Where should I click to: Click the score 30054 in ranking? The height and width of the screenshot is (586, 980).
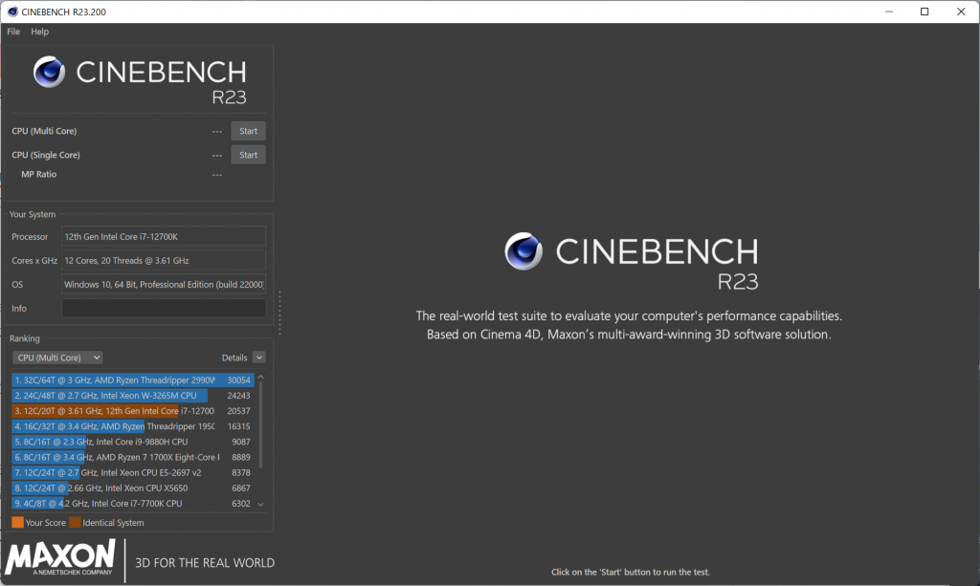pyautogui.click(x=238, y=380)
